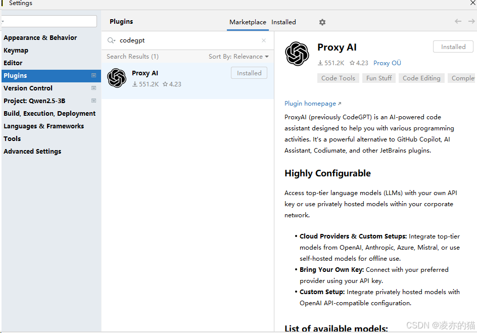Open Version Control settings
This screenshot has width=477, height=333.
[28, 88]
